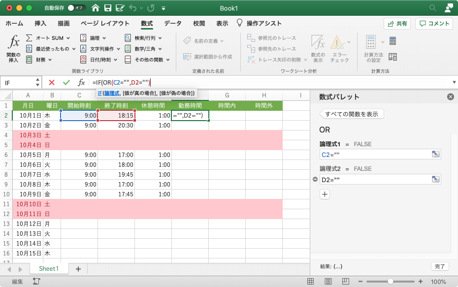Image resolution: width=458 pixels, height=287 pixels.
Task: Switch to Page Break Preview icon
Action: tap(346, 281)
